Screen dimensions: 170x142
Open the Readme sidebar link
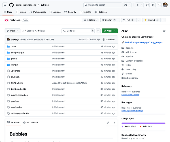[x=129, y=48]
